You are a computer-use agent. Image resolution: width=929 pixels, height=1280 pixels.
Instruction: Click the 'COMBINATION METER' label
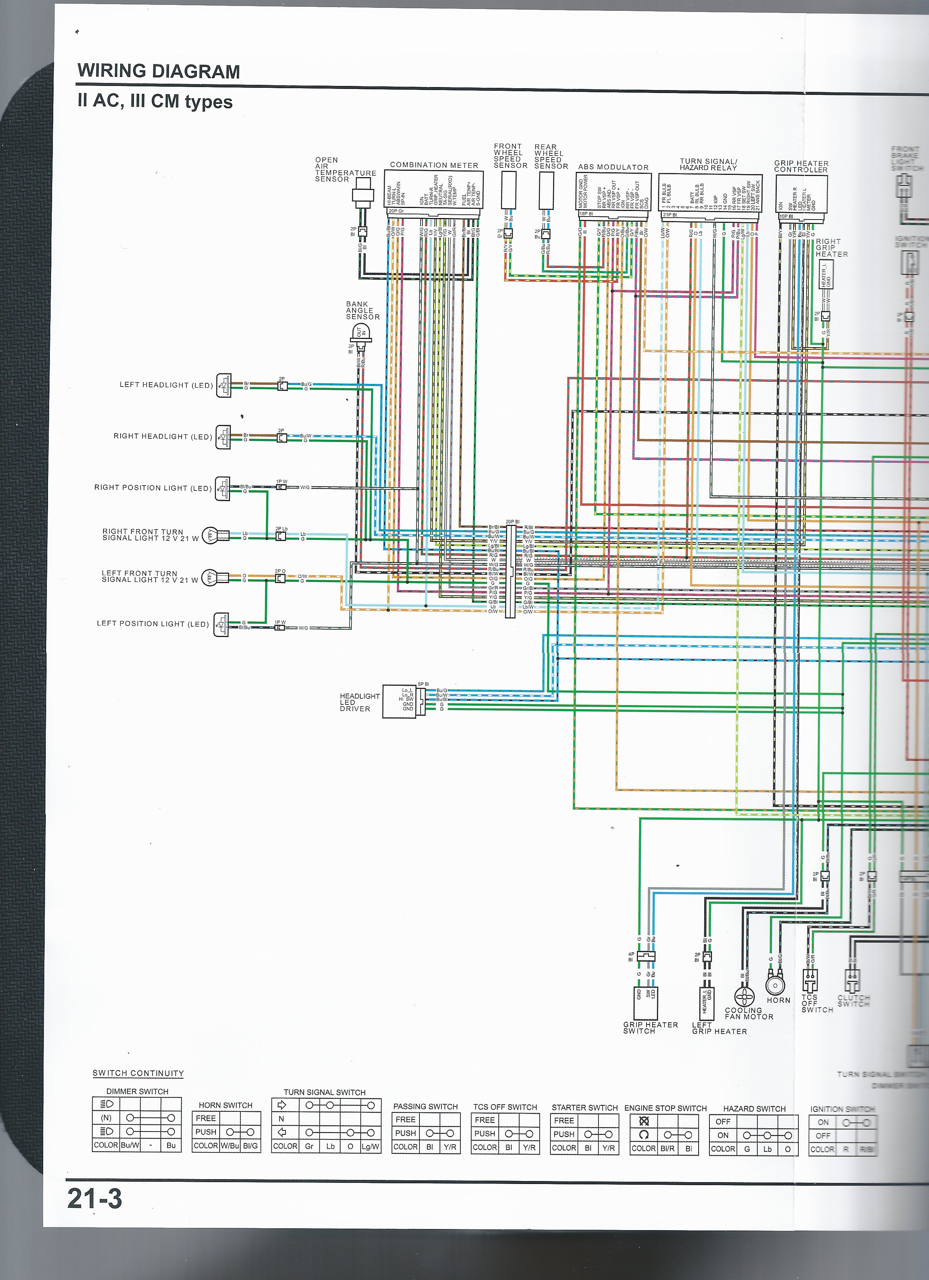point(434,165)
